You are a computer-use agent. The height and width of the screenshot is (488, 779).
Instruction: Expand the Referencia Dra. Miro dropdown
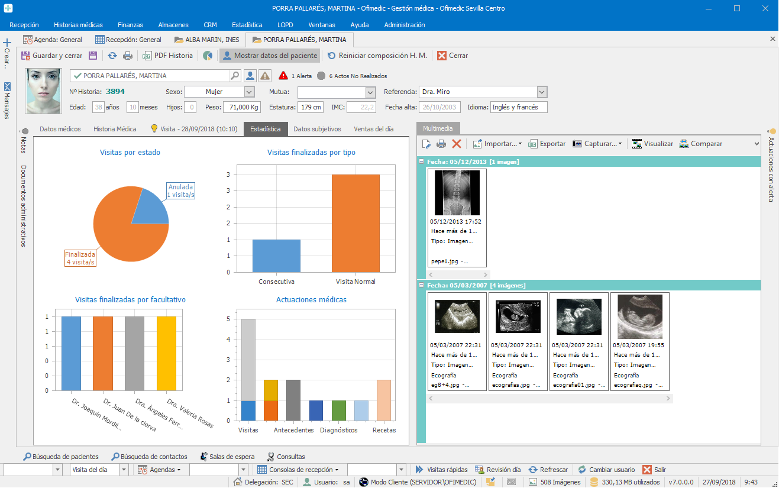coord(542,92)
